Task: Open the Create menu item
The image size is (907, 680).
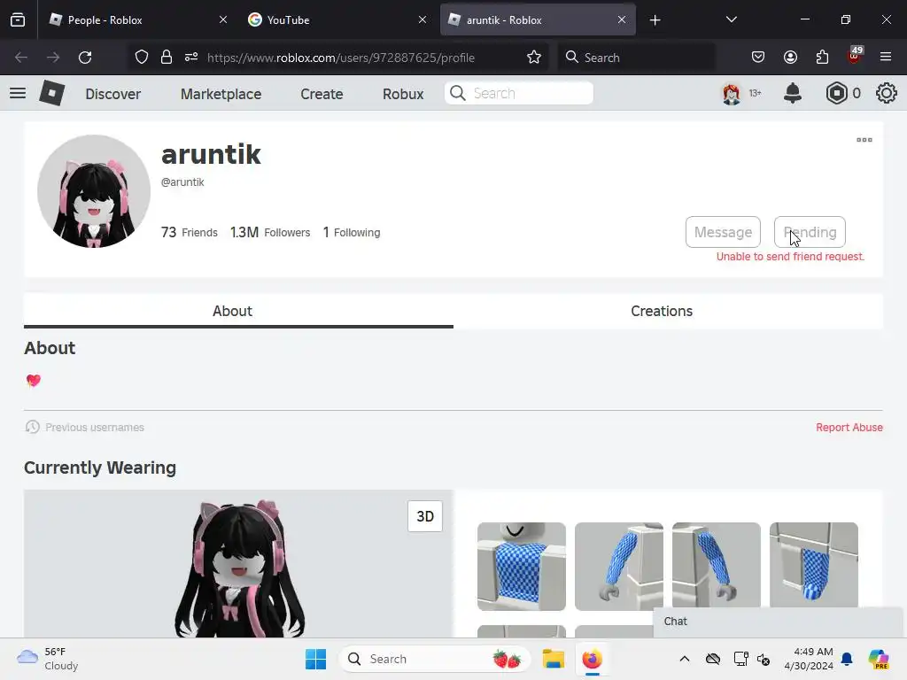Action: (322, 94)
